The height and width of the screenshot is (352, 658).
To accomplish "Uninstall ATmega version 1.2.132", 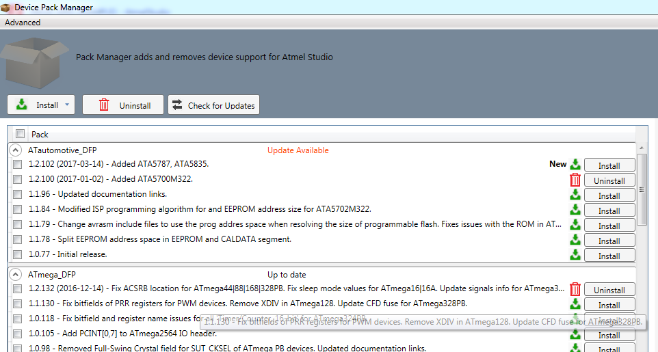I will (609, 290).
